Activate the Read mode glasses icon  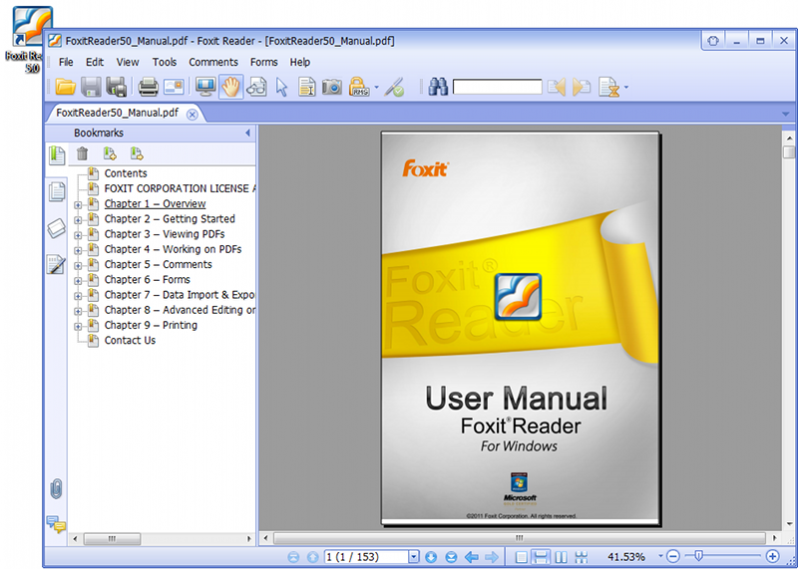256,87
